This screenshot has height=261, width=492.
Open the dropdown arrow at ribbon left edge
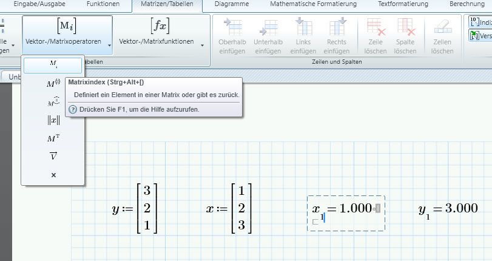click(x=13, y=46)
